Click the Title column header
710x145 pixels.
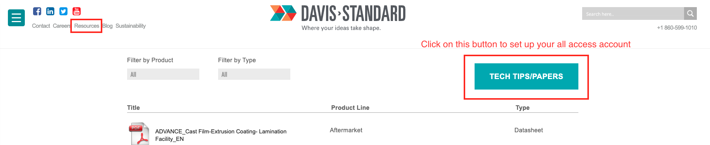[x=134, y=108]
